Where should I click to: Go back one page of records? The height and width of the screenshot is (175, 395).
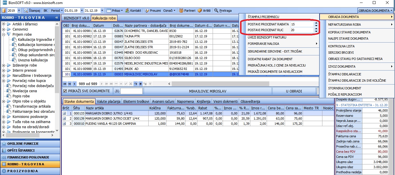click(69, 84)
